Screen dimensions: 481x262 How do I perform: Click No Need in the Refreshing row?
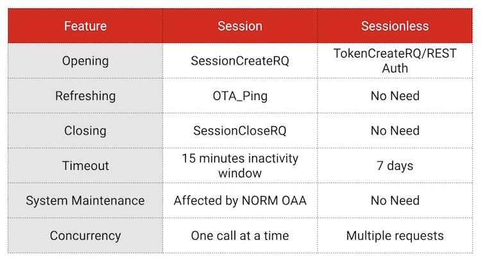click(x=394, y=96)
